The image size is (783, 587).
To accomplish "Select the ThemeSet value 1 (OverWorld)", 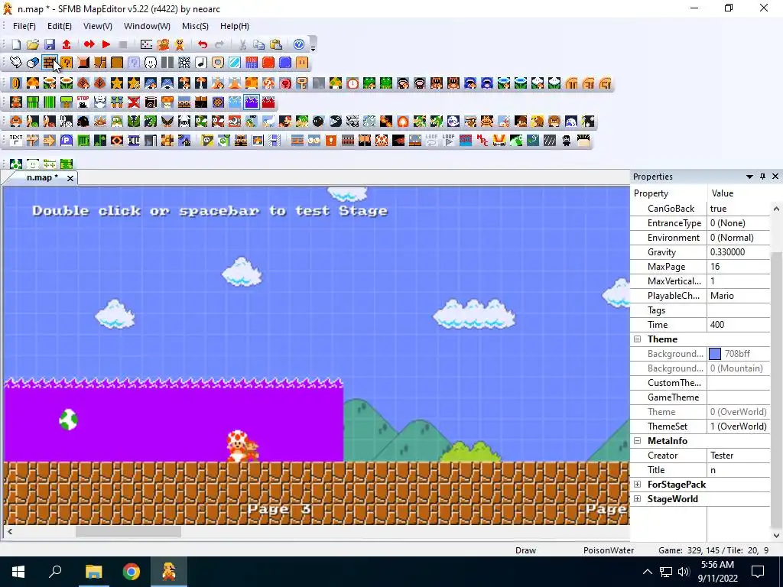I will [738, 426].
